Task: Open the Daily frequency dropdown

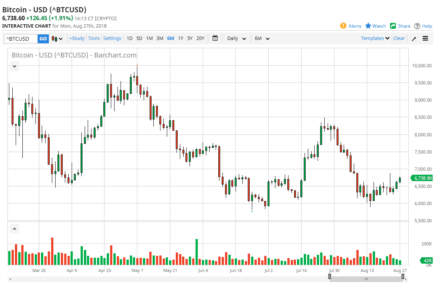Action: (x=236, y=38)
